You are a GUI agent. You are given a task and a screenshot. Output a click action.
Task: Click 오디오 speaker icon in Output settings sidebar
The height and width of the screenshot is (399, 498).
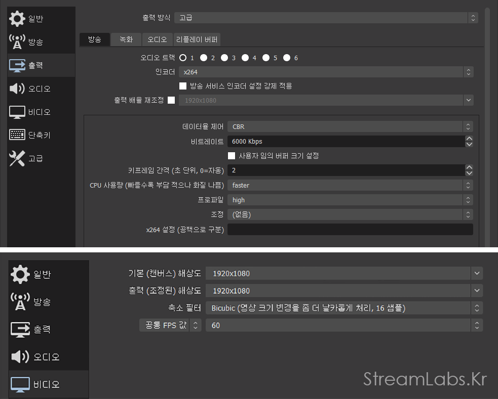click(17, 88)
